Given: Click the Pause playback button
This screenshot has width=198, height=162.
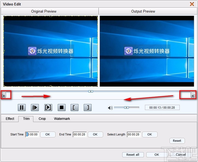Looking at the screenshot, I should coord(22,108).
